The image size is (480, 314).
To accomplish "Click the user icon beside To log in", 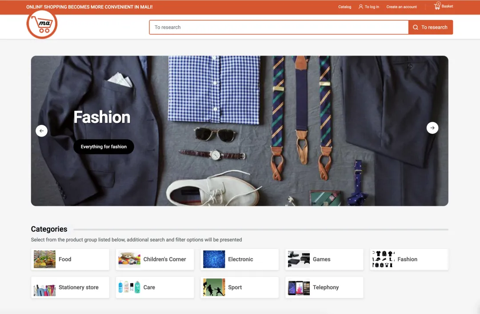I will click(361, 7).
